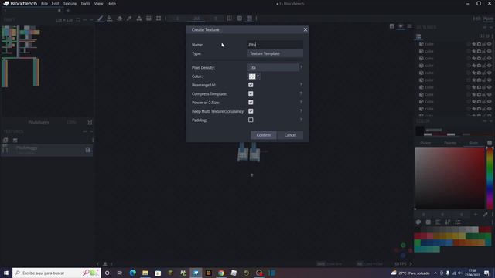Select the copy paste selection tool
495x278 pixels.
(x=159, y=19)
